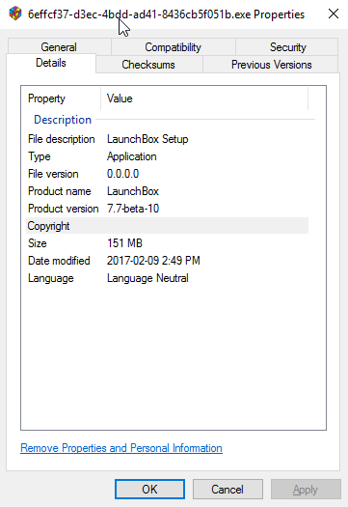Select the Size property label

pos(38,243)
